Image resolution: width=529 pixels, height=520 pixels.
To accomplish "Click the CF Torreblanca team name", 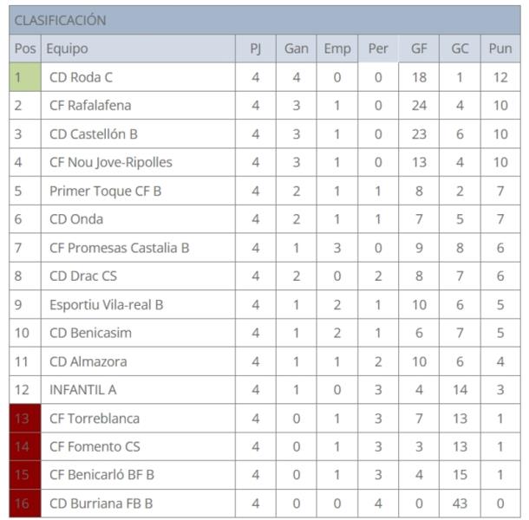I will coord(95,419).
